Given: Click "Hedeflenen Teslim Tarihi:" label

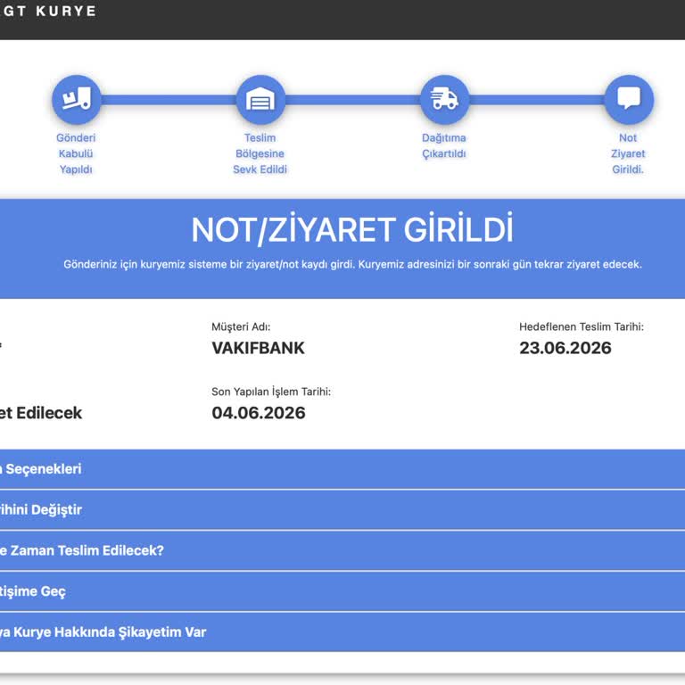Looking at the screenshot, I should click(582, 326).
